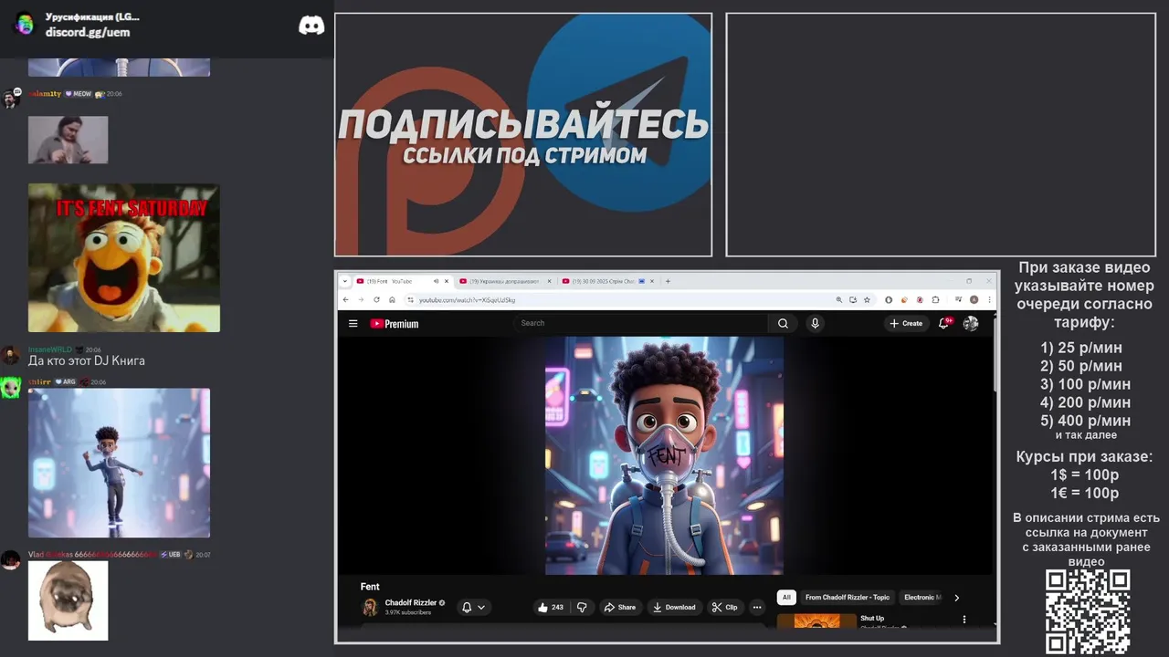Click the browser page vertical scrollbar

996,356
